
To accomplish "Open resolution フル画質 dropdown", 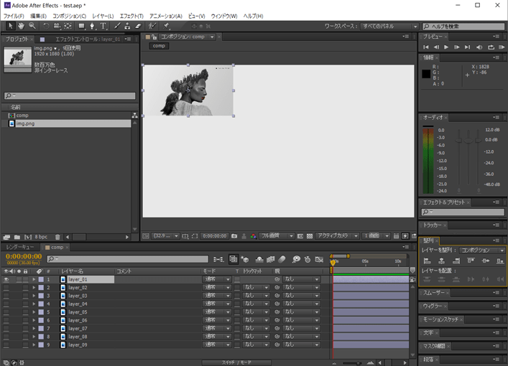I will (x=277, y=236).
